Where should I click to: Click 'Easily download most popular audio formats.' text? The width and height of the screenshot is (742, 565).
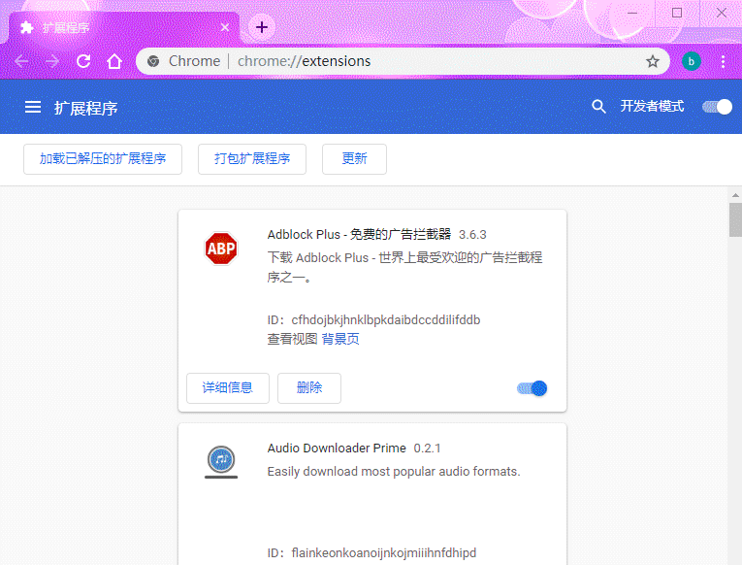(394, 472)
